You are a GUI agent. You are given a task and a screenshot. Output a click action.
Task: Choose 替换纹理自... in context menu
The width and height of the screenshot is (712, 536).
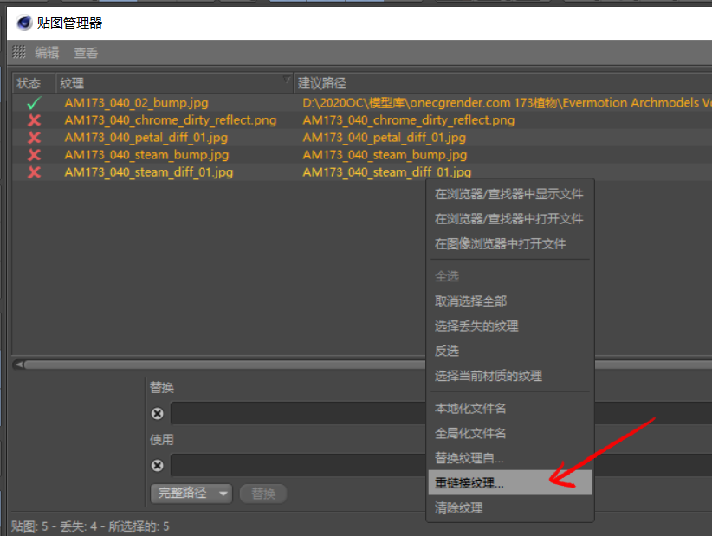point(510,458)
